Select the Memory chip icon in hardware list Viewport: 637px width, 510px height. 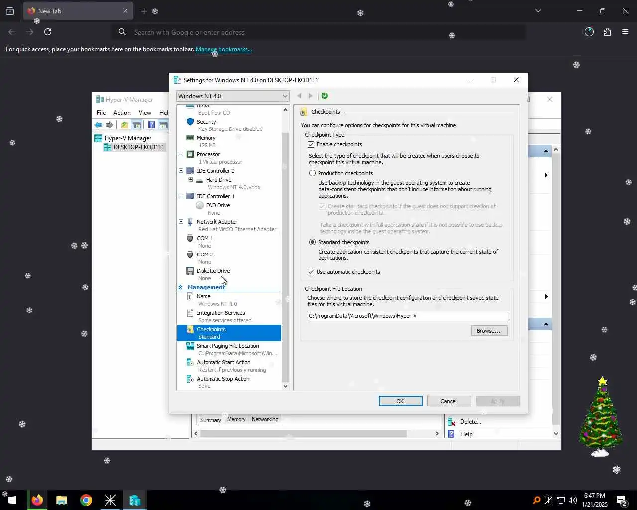190,138
